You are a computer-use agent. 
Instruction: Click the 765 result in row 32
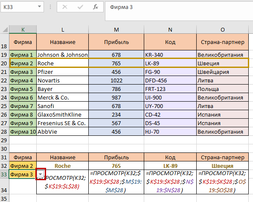click(x=116, y=166)
